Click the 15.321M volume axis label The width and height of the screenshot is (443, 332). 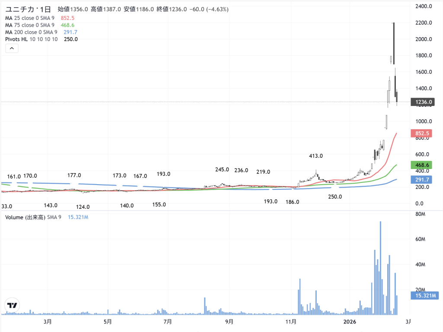424,296
